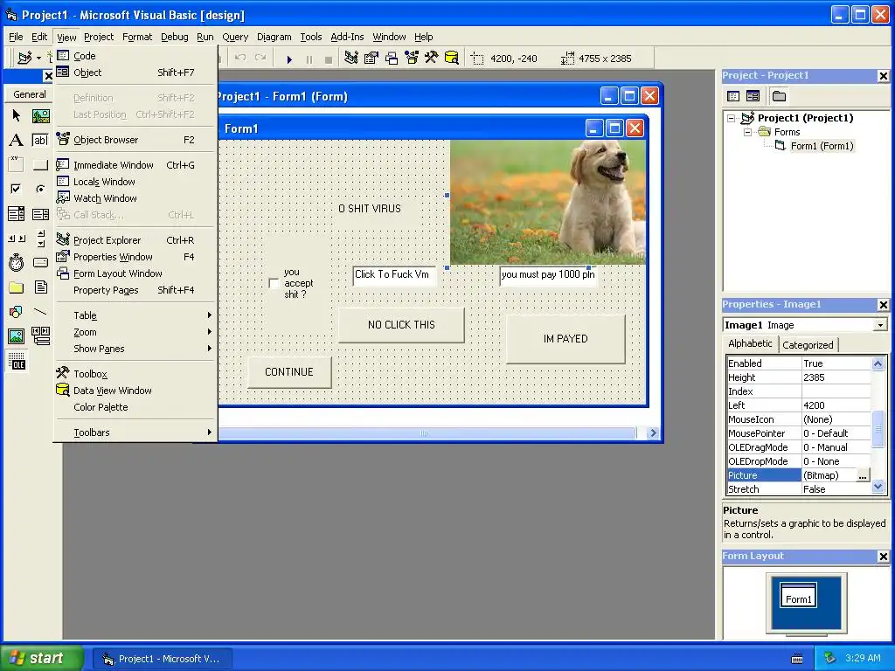Select the CommandButton tool in the toolbox
This screenshot has height=671, width=895.
pos(40,164)
